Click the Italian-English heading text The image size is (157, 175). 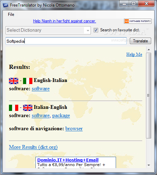tap(50, 107)
